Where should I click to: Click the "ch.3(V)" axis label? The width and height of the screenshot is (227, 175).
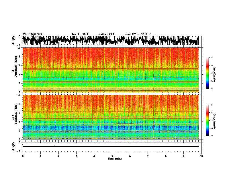[x=13, y=147]
